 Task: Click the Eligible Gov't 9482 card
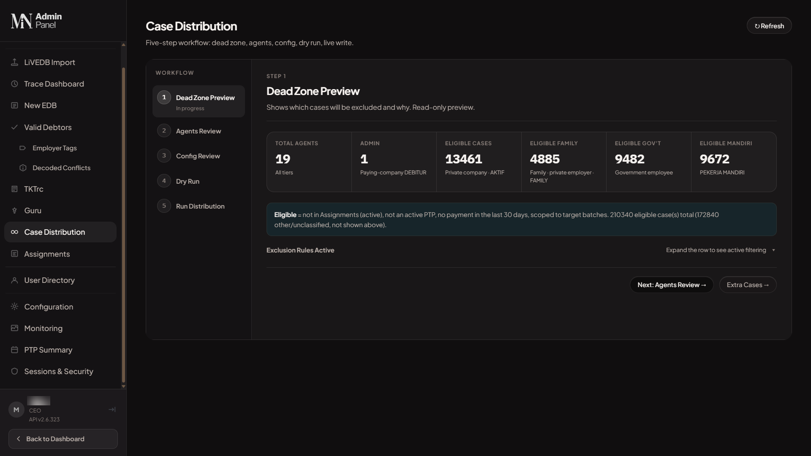tap(649, 162)
